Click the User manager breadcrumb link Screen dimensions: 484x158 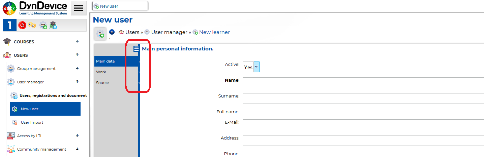(x=169, y=32)
